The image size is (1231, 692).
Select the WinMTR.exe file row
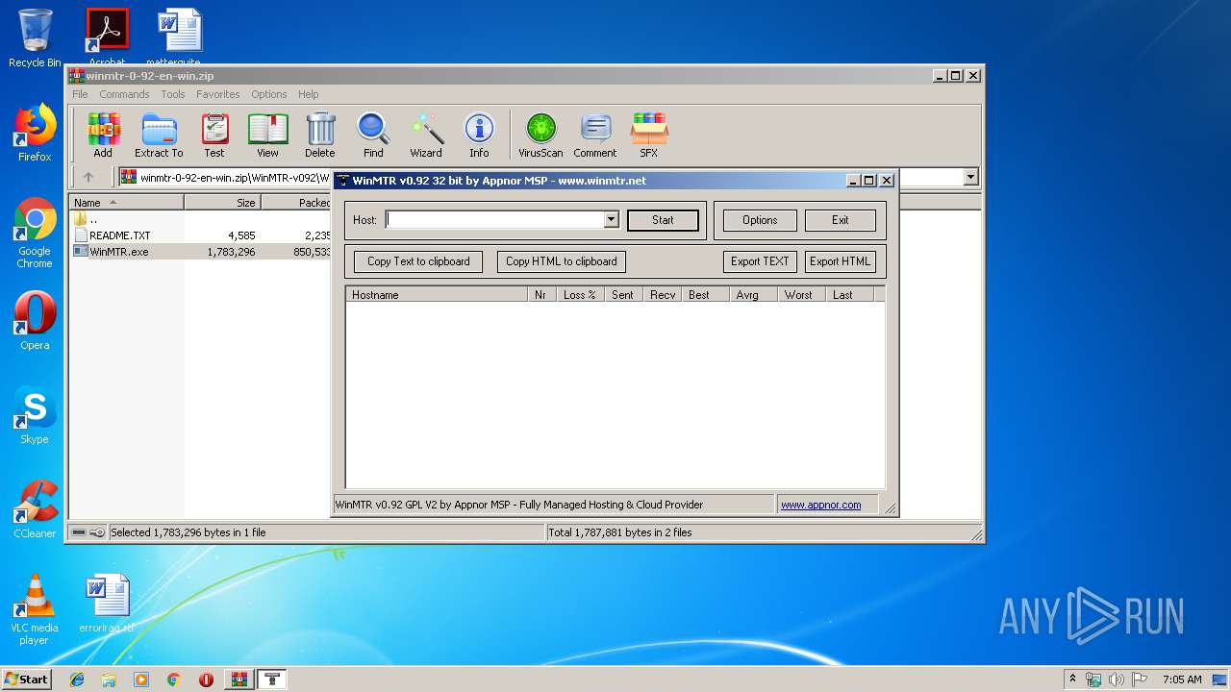(200, 252)
